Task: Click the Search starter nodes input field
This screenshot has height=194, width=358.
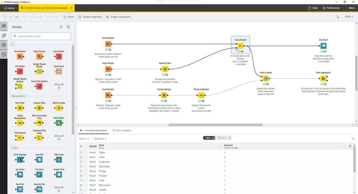Action: [41, 36]
